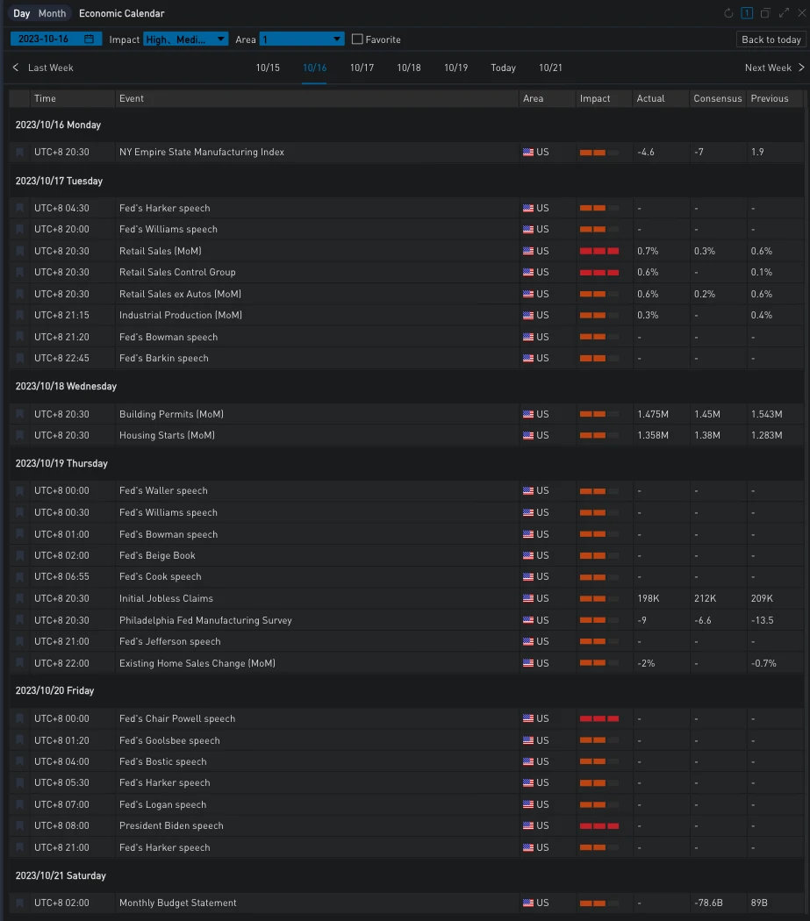Select the 10/17 date tab
810x921 pixels.
coord(362,68)
